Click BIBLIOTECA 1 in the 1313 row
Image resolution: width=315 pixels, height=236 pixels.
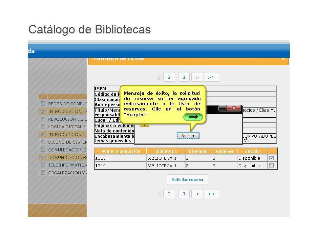(x=162, y=158)
